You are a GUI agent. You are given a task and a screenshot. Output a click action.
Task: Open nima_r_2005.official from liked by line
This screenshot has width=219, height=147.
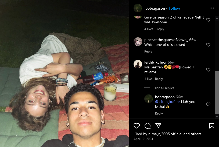[x=165, y=134]
